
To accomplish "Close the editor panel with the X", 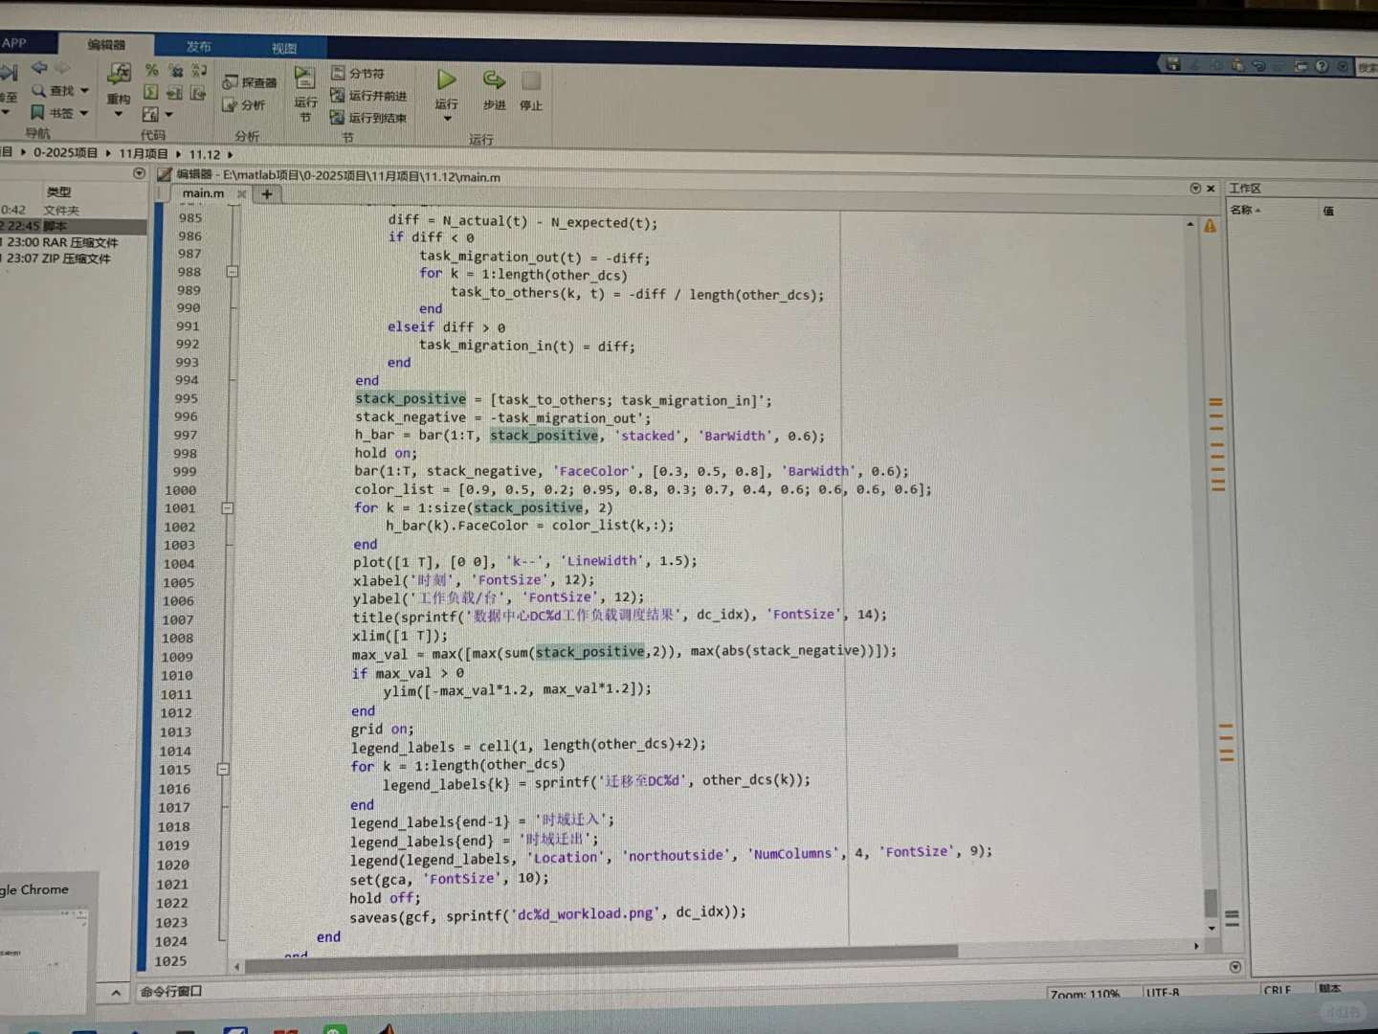I will coord(1211,189).
